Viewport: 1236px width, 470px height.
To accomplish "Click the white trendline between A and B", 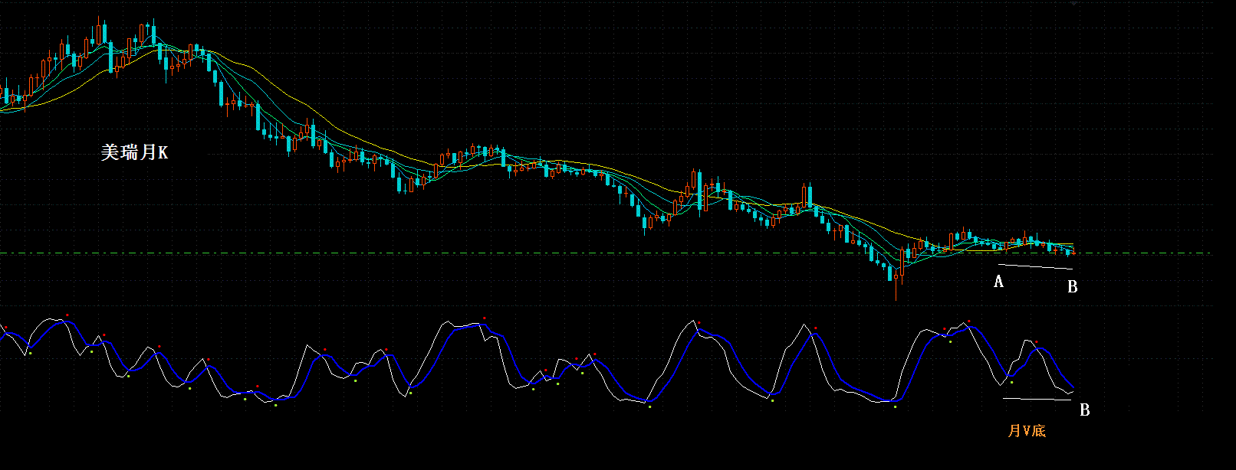I will [1035, 267].
